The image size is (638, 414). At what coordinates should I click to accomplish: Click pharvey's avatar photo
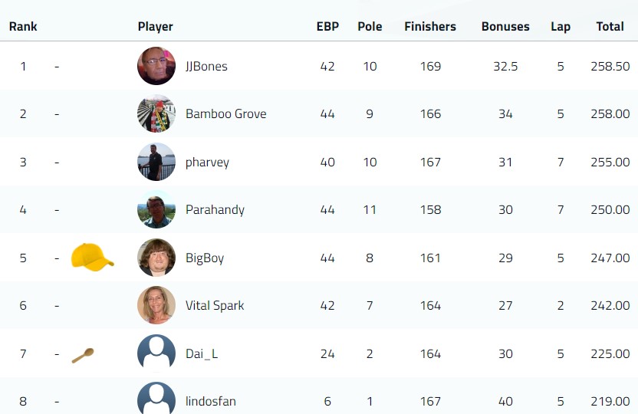(156, 162)
